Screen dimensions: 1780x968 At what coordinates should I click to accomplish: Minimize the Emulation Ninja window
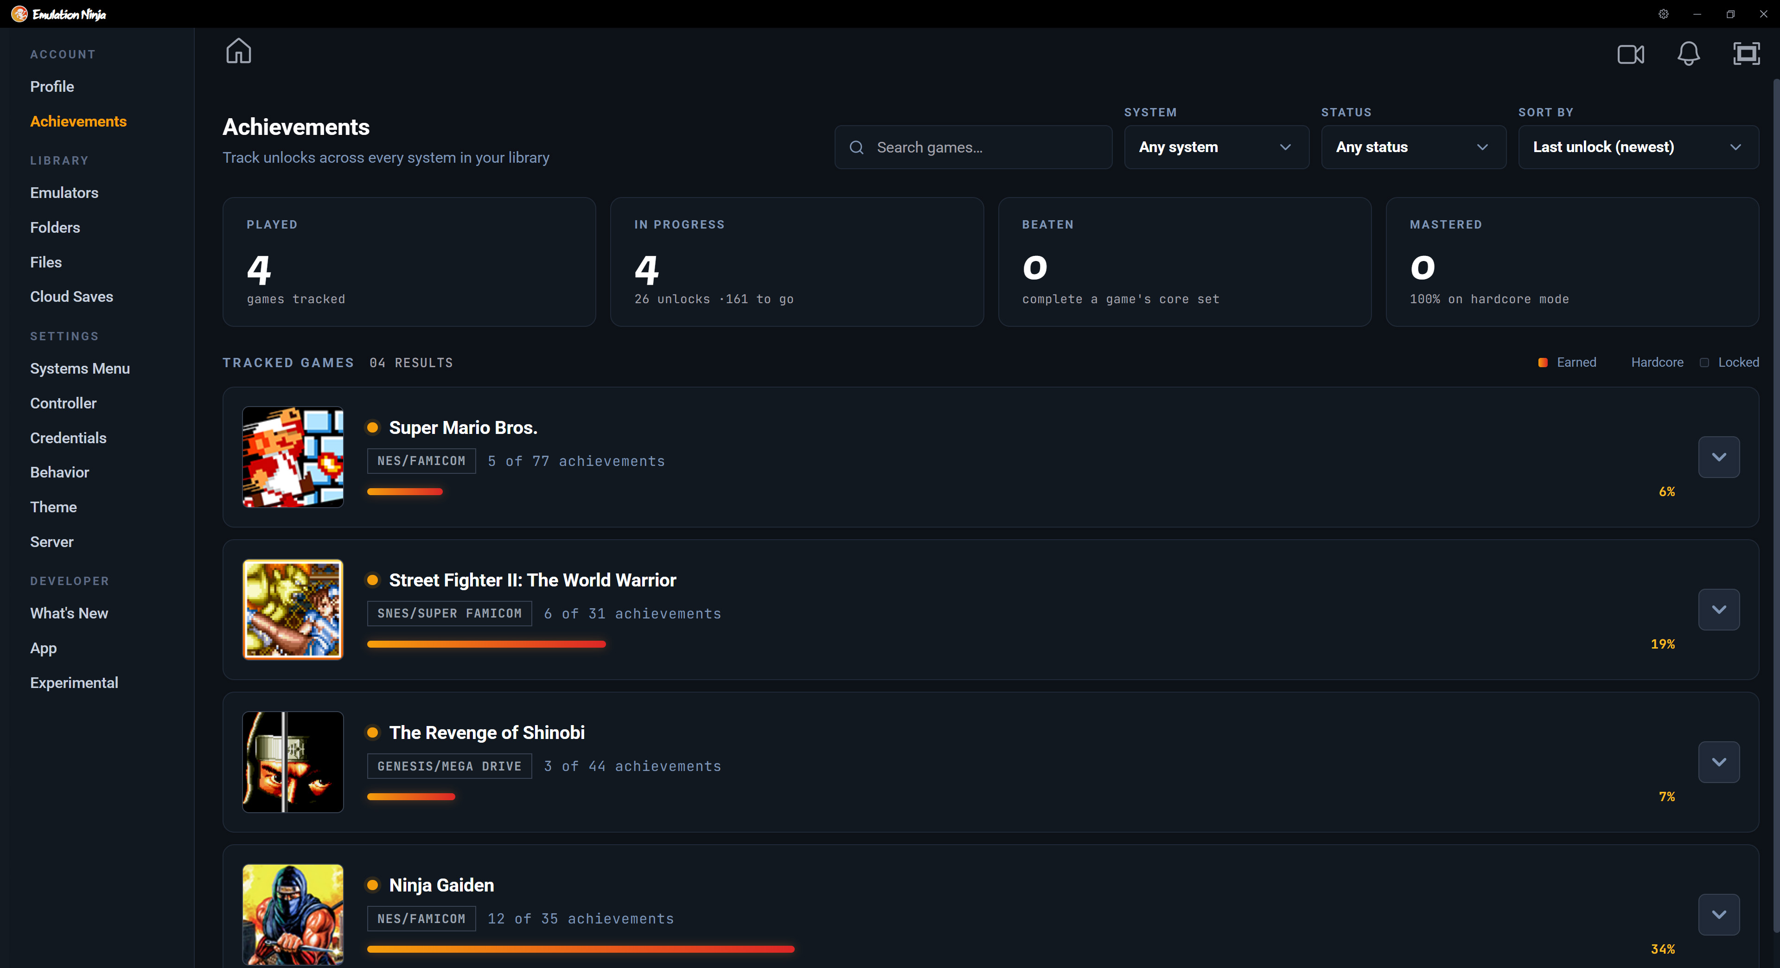(1697, 14)
